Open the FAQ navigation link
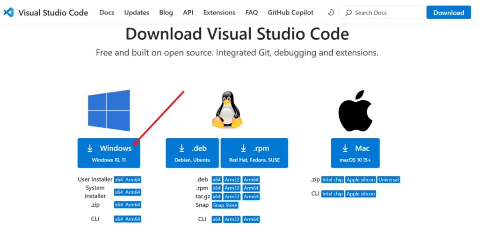Viewport: 479px width, 232px height. (x=251, y=13)
